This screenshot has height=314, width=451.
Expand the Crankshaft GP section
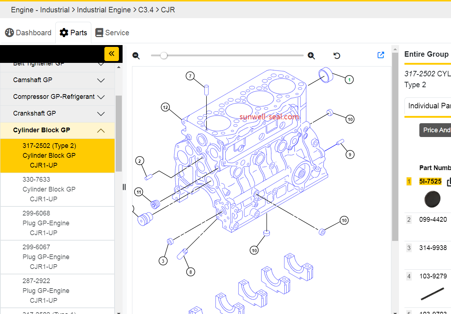pos(101,114)
